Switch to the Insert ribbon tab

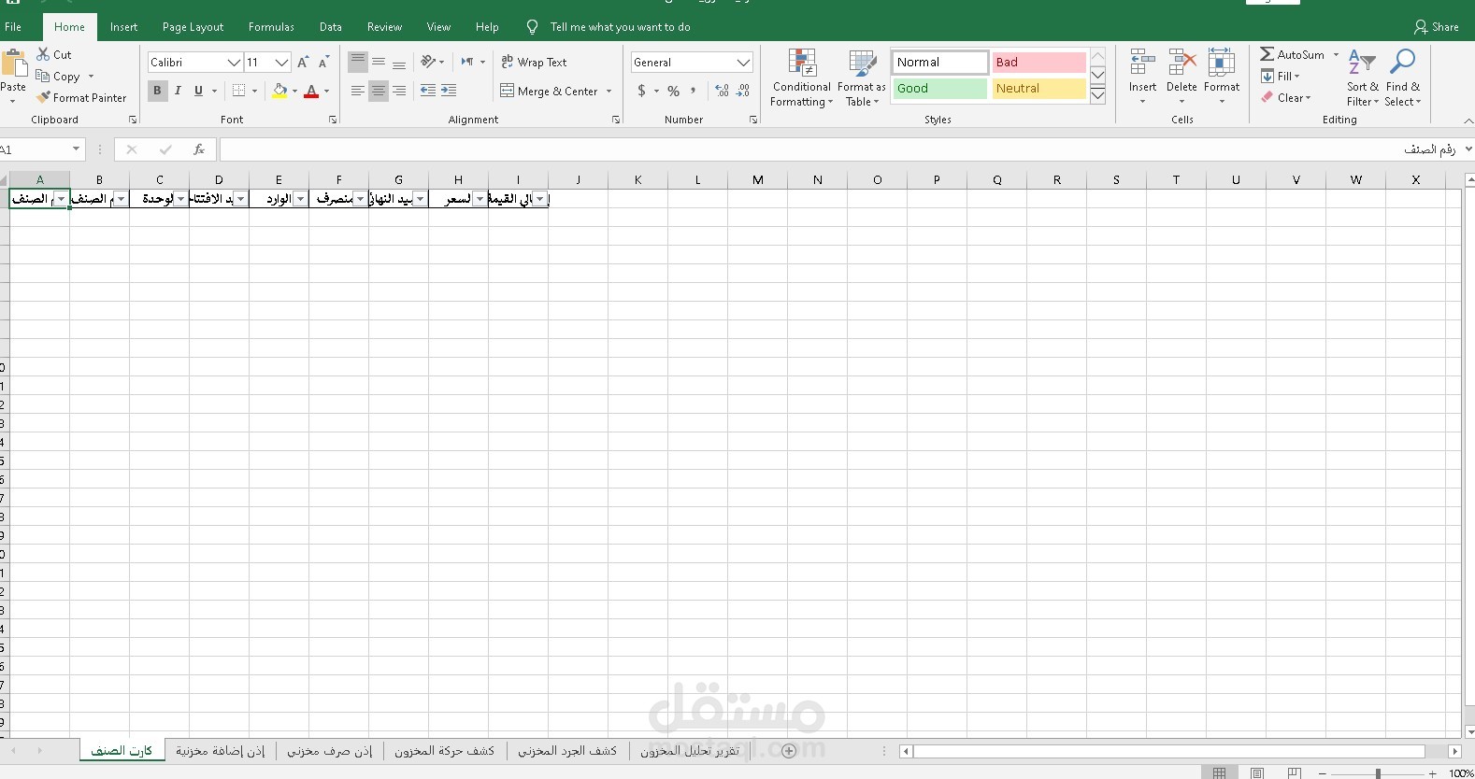point(123,27)
